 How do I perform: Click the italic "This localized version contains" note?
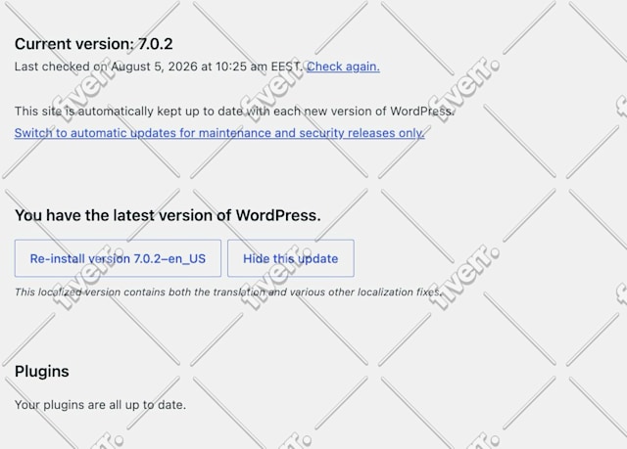click(228, 292)
